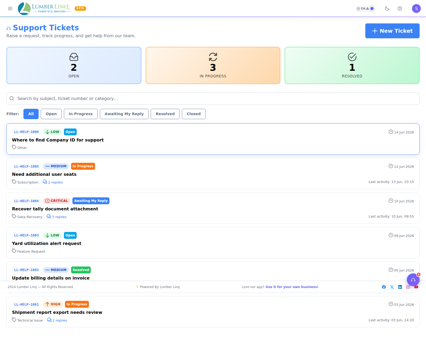The width and height of the screenshot is (426, 354).
Task: Open the X (Twitter) social icon
Action: [392, 287]
